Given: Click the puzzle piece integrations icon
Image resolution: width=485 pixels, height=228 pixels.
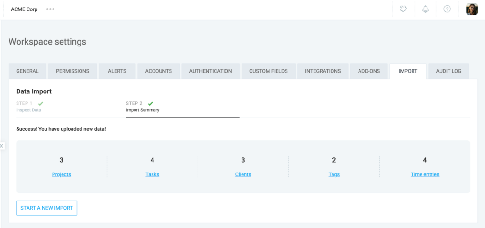Looking at the screenshot, I should click(x=404, y=9).
